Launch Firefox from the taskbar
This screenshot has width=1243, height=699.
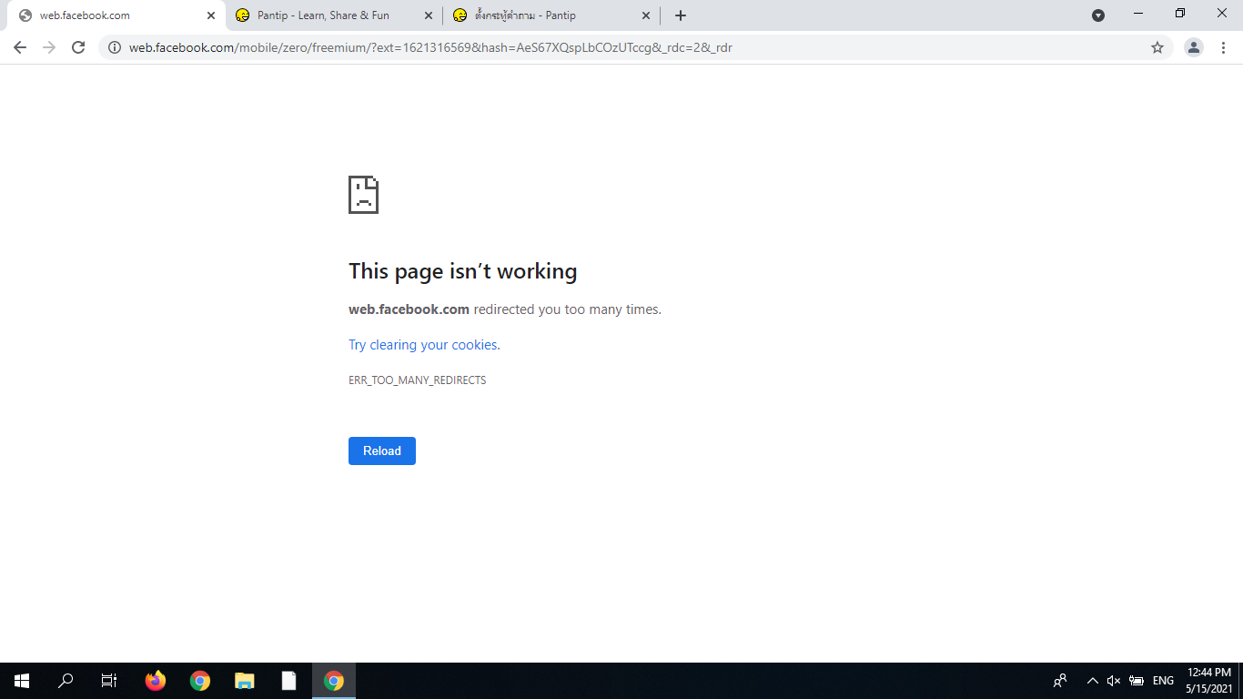[156, 681]
